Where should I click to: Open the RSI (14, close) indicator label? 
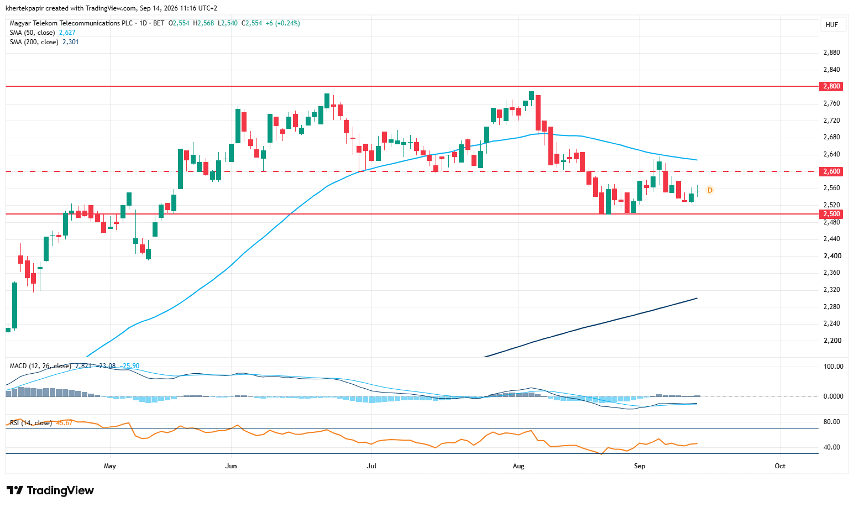tap(31, 423)
